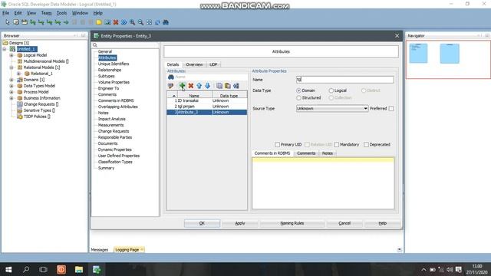Click the green arrow New Arc icon
Screen dimensions: 491x276
point(66,22)
